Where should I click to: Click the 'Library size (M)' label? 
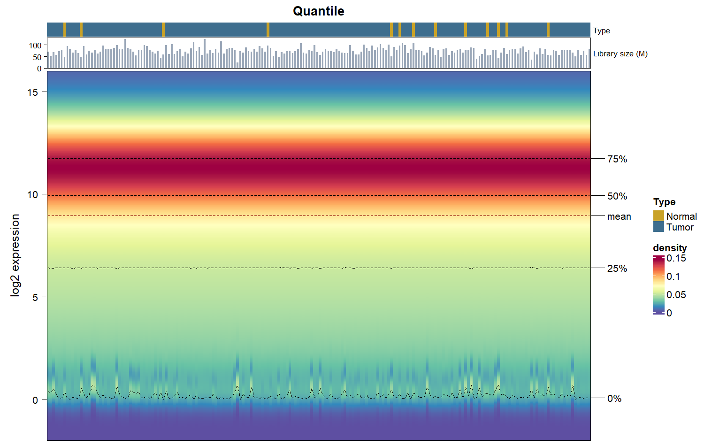[620, 54]
